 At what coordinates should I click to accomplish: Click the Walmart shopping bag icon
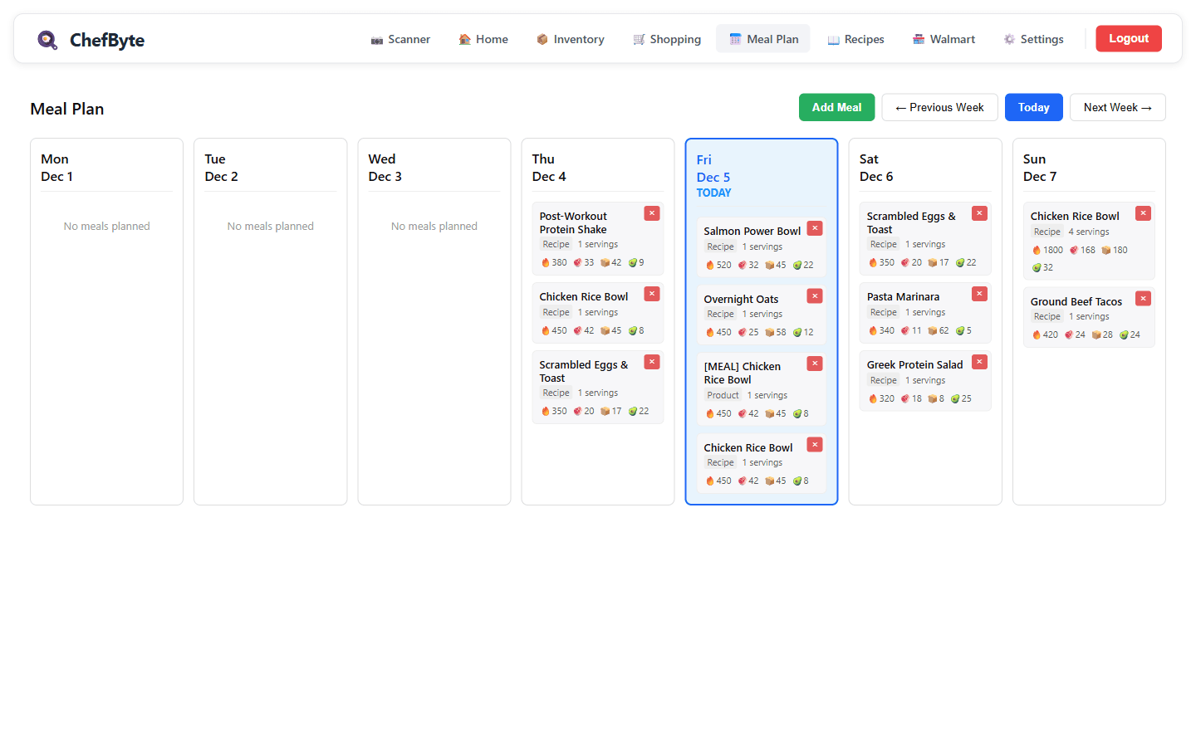click(x=918, y=39)
